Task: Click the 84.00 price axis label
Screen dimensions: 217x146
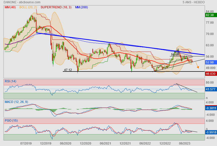Action: [x=210, y=12]
